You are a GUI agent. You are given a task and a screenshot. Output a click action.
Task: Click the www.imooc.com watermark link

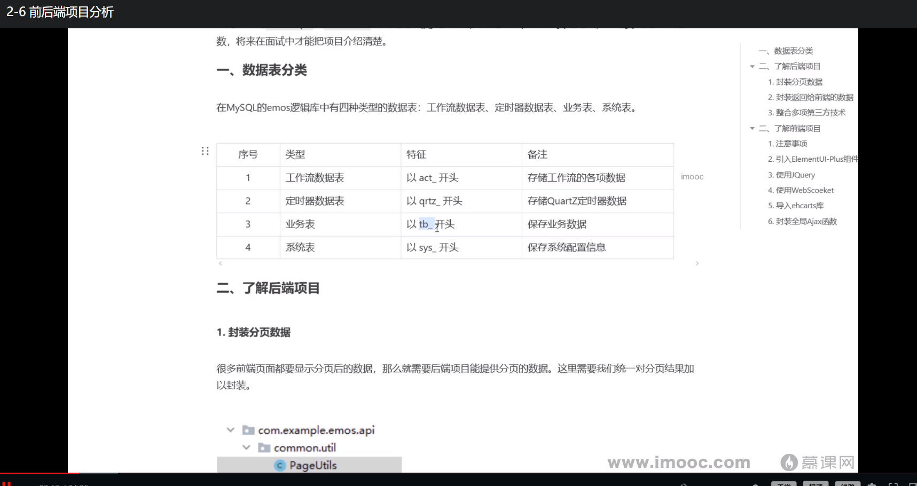click(x=679, y=462)
